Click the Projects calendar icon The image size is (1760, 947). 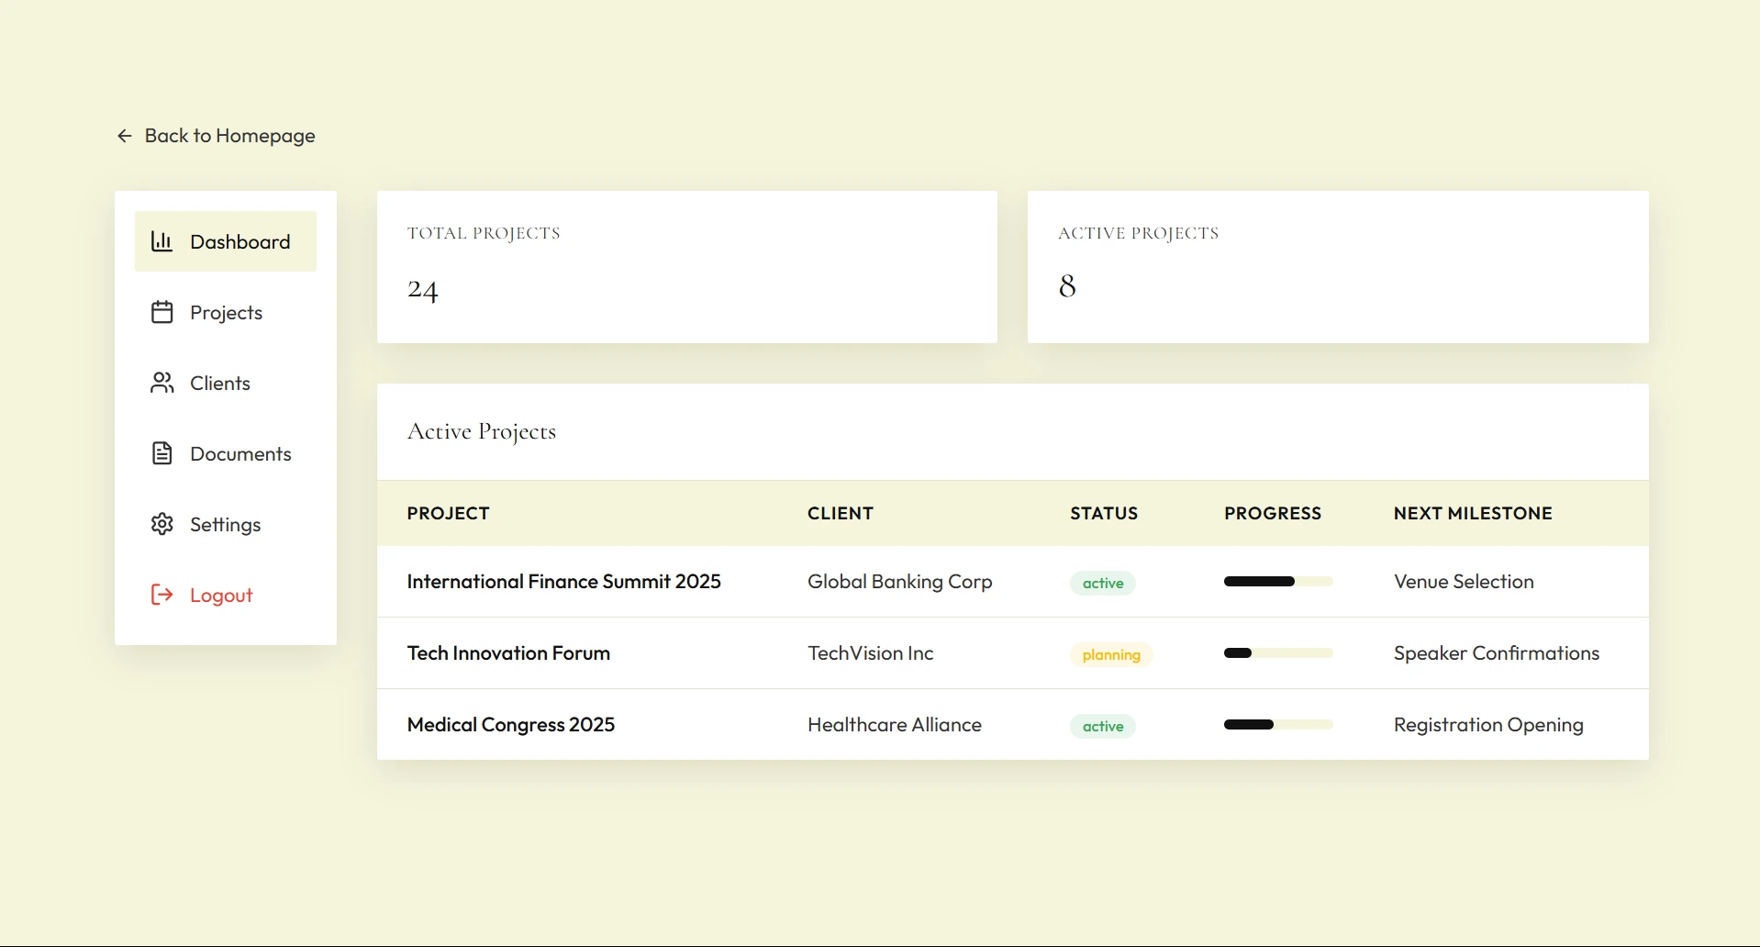(x=162, y=312)
